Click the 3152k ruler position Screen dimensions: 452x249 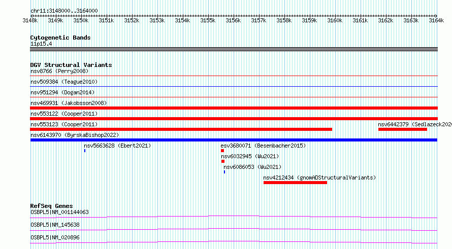(132, 20)
